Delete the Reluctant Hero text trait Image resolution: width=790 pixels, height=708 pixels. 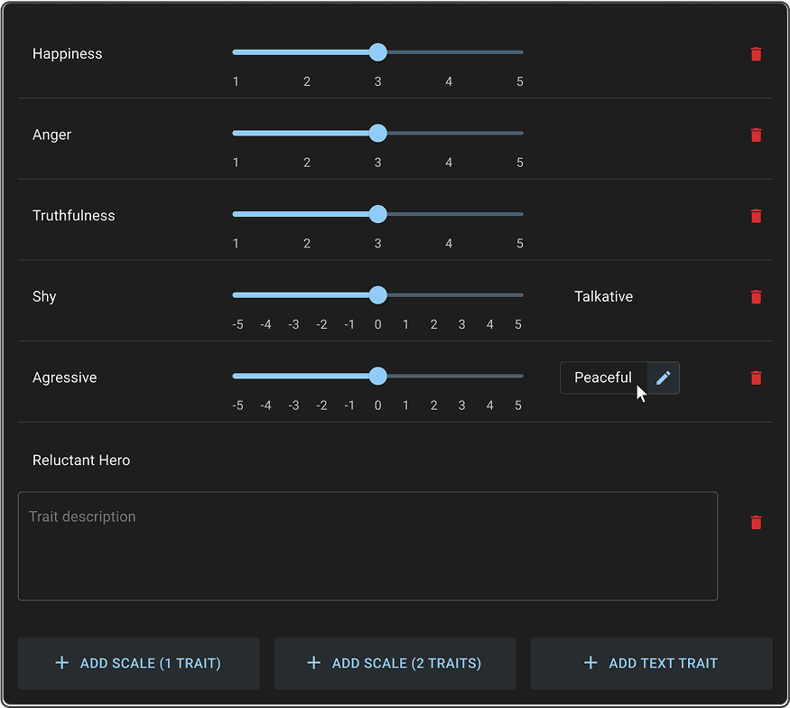point(756,523)
